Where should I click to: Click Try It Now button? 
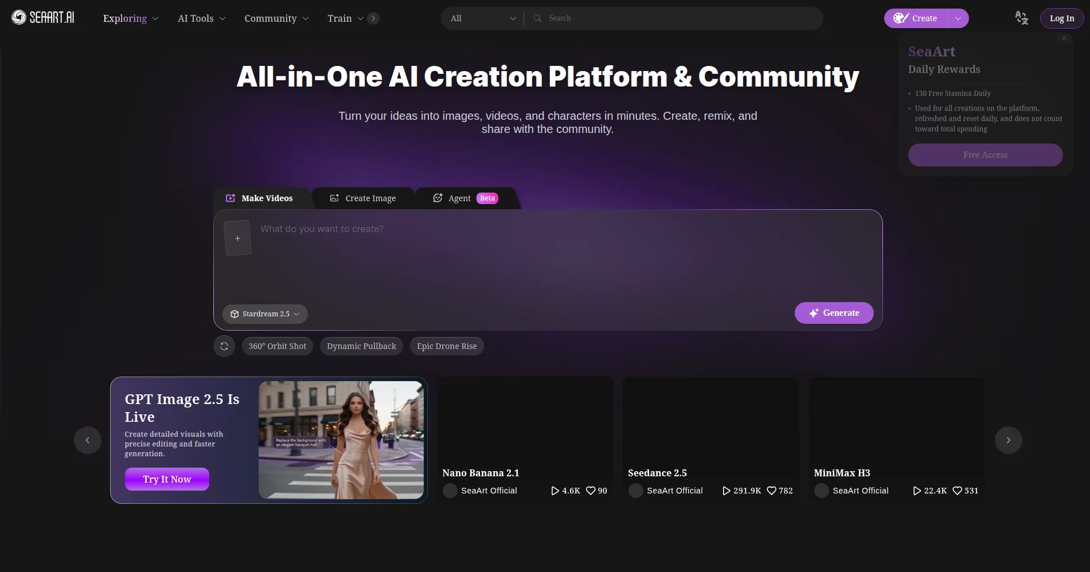point(167,479)
